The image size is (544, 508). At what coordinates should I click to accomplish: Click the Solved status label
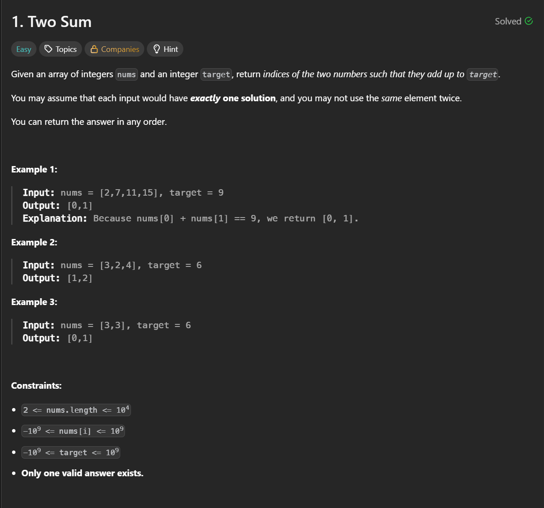pyautogui.click(x=508, y=21)
